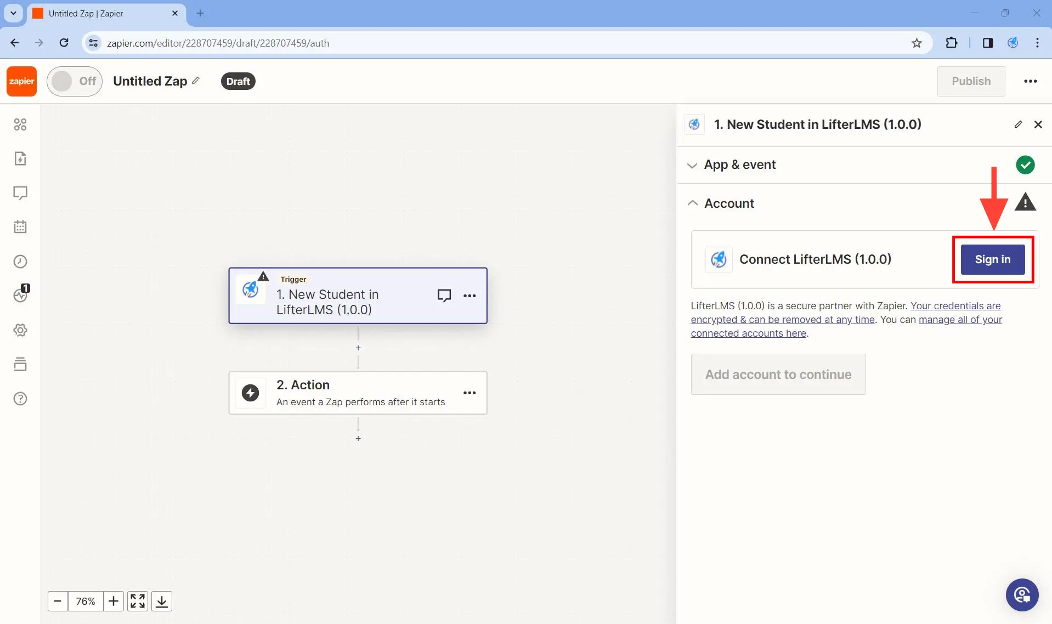Add a step below the Action step
1052x624 pixels.
click(x=358, y=439)
